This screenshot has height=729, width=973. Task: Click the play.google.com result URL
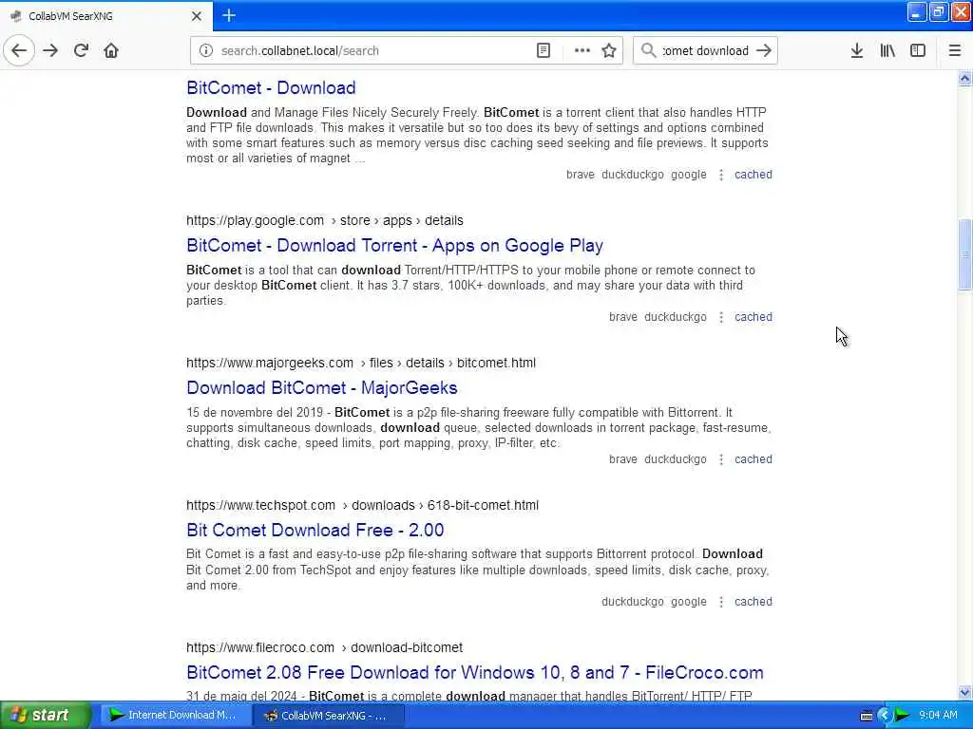[325, 220]
